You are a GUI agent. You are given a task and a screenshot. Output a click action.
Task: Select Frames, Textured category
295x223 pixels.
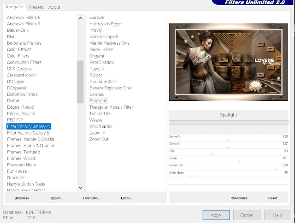coord(24,152)
